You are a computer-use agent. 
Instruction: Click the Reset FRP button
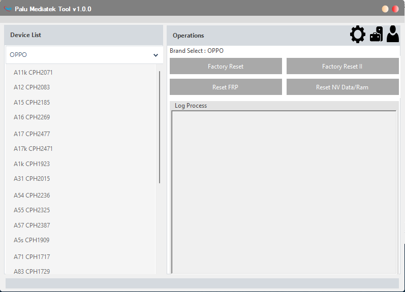pyautogui.click(x=226, y=87)
